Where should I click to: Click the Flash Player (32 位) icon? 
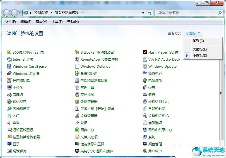[145, 52]
